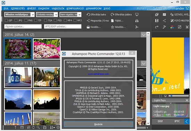Open the 'Nem régebbi, mi' date dropdown
The height and width of the screenshot is (131, 191).
click(70, 15)
